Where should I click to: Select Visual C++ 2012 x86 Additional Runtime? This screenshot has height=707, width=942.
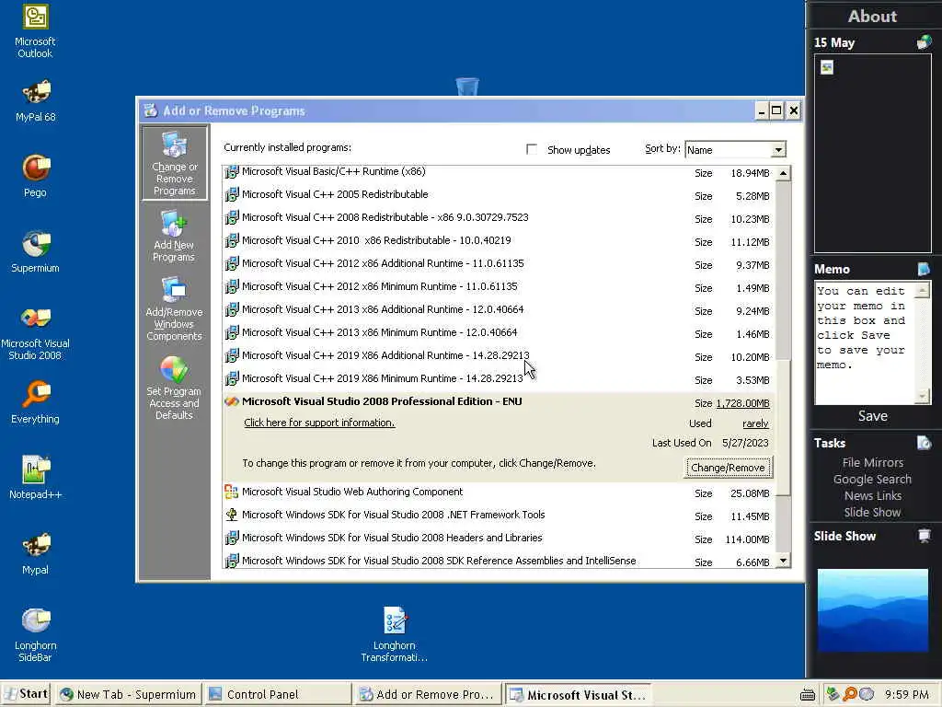(x=498, y=264)
